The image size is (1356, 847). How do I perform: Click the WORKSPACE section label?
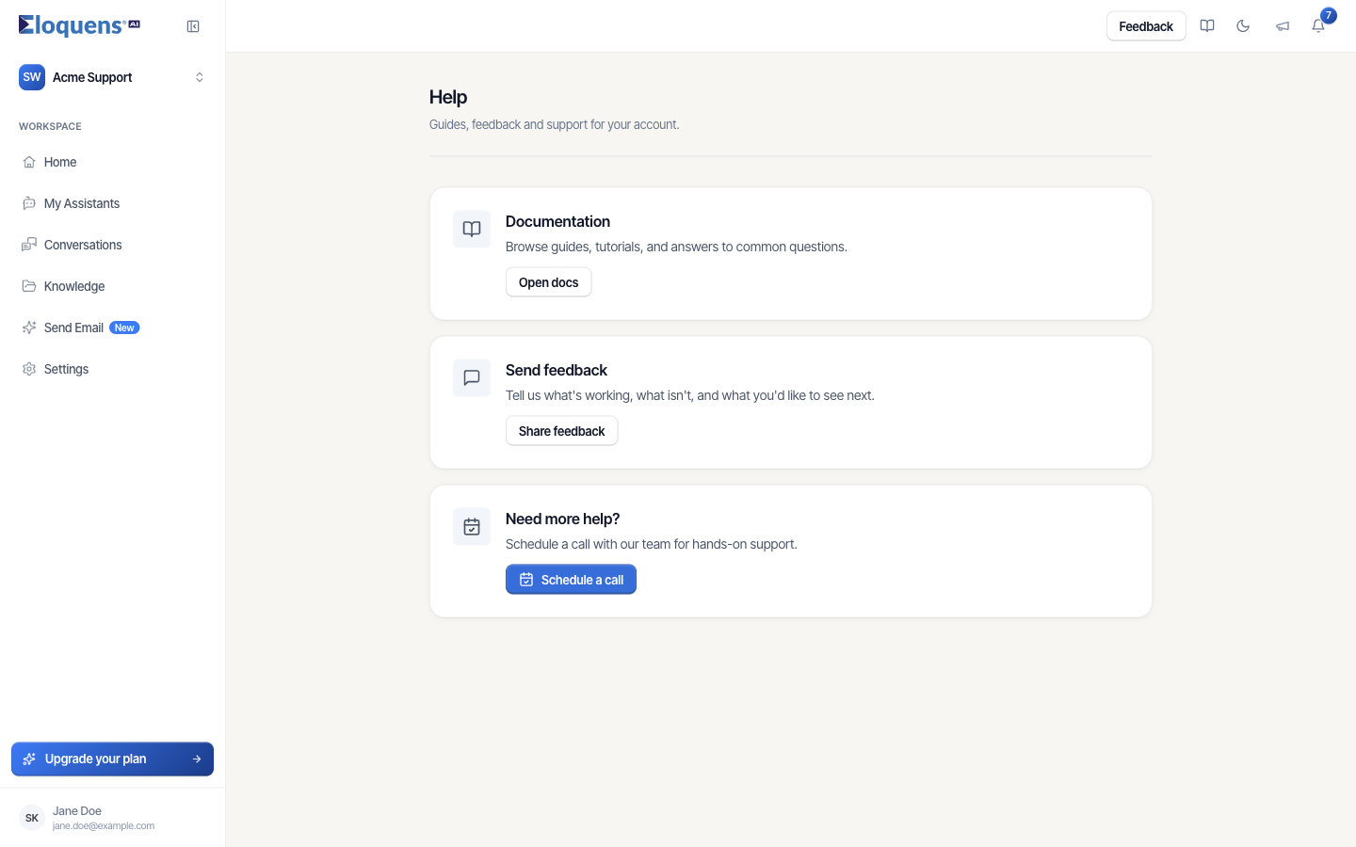(50, 126)
